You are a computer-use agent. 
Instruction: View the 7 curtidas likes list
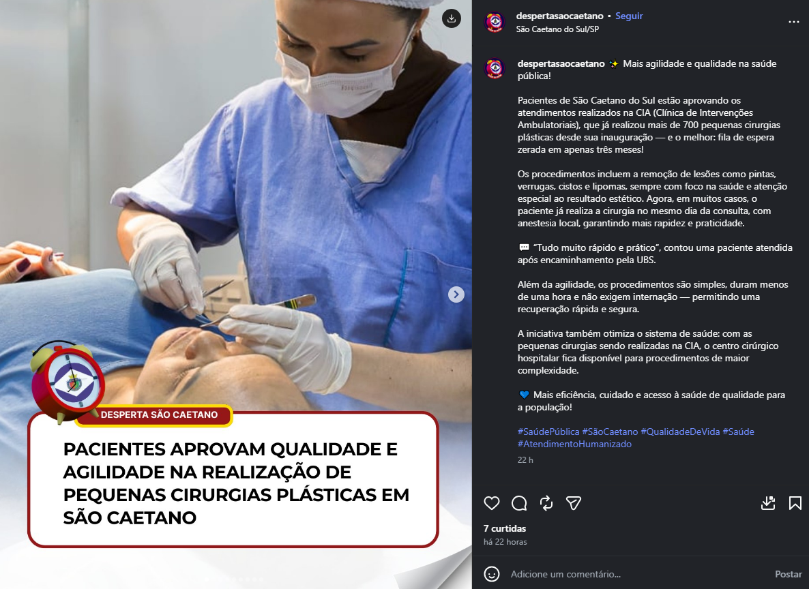[x=505, y=528]
